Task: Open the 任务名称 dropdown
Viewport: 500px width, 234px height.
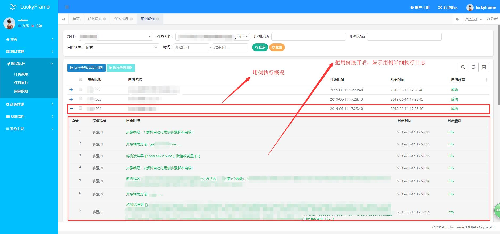Action: click(x=212, y=37)
